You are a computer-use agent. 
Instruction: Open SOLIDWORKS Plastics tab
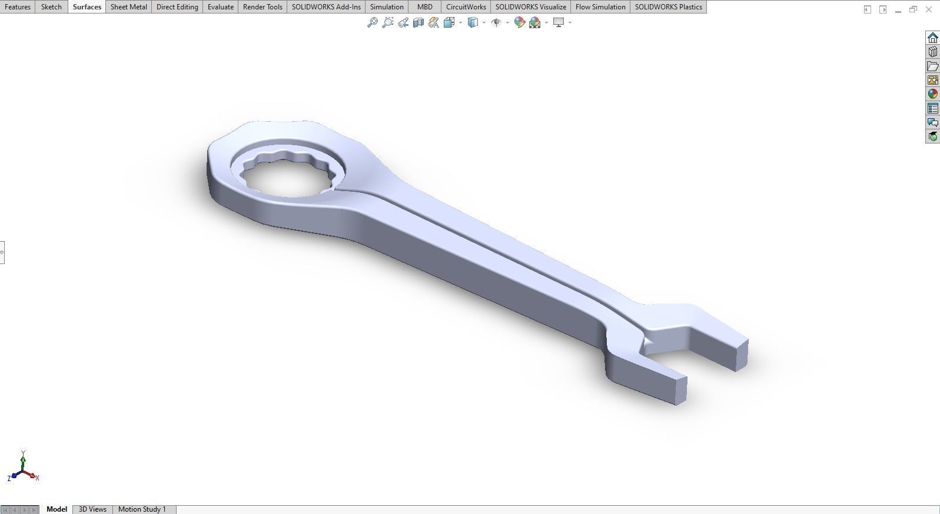coord(668,6)
